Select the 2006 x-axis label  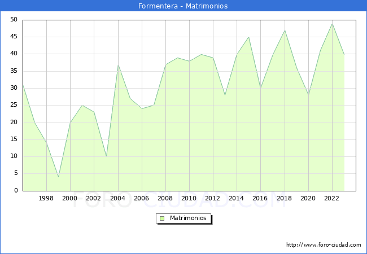pyautogui.click(x=141, y=198)
